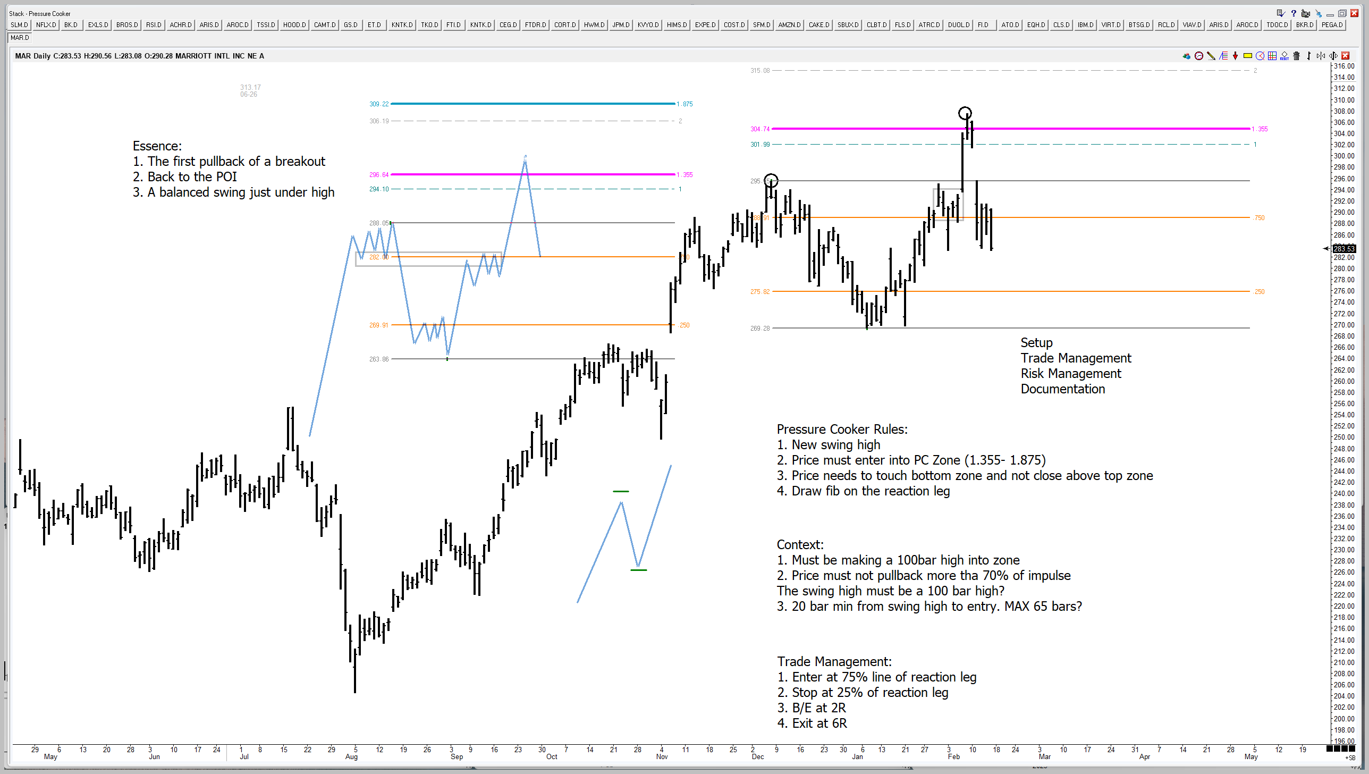Click the yellow rectangle highlight swatch
Image resolution: width=1369 pixels, height=774 pixels.
point(1248,56)
